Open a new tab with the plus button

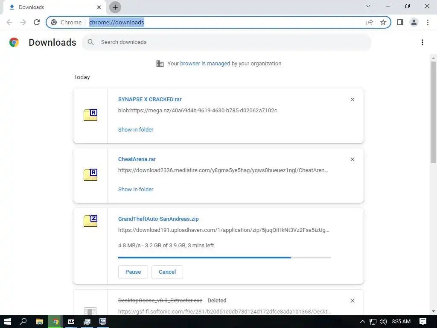[115, 7]
